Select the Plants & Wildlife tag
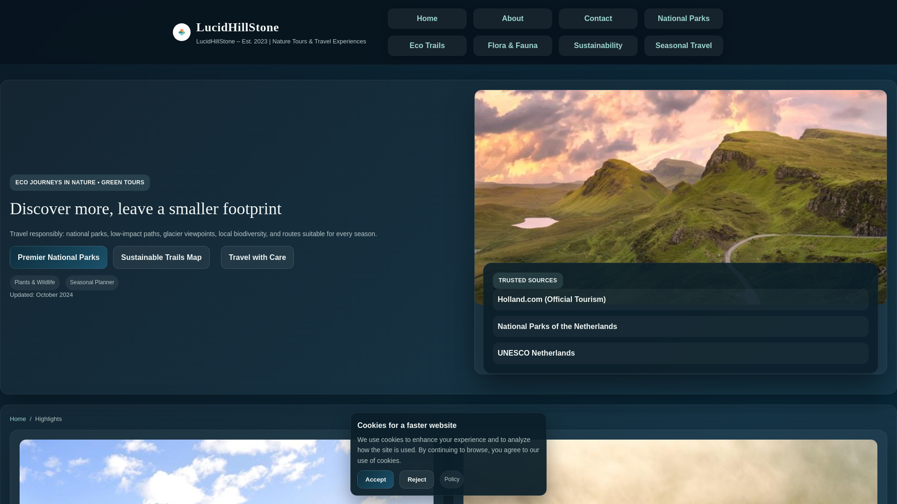The width and height of the screenshot is (897, 504). pos(35,283)
